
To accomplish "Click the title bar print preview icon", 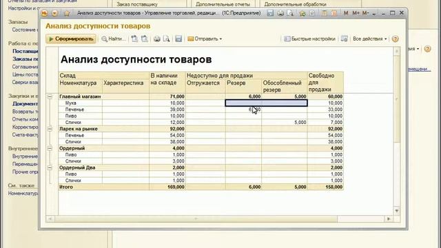I will [290, 13].
